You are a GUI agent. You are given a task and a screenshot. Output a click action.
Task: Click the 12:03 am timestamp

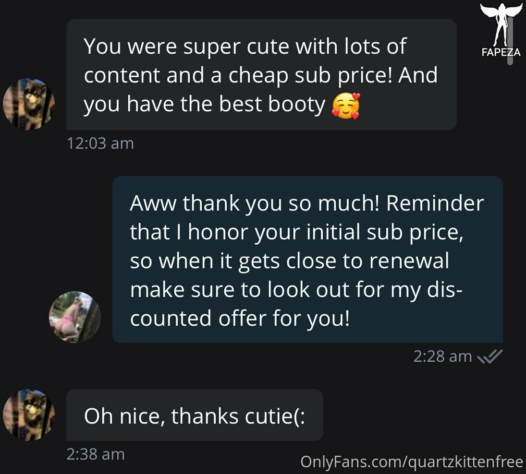tap(100, 143)
